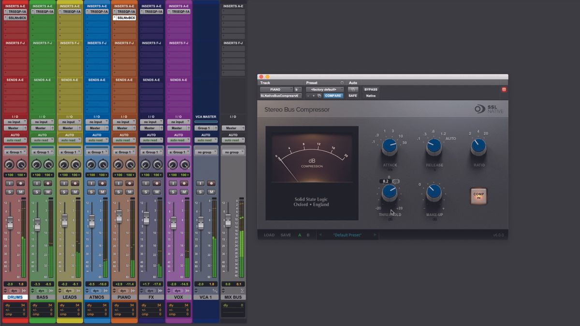Open the TR5EQP-1A insert on the BASS track
The height and width of the screenshot is (326, 580).
(x=43, y=11)
